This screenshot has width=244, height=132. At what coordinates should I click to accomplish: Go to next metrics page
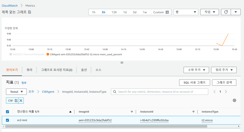tap(226, 92)
